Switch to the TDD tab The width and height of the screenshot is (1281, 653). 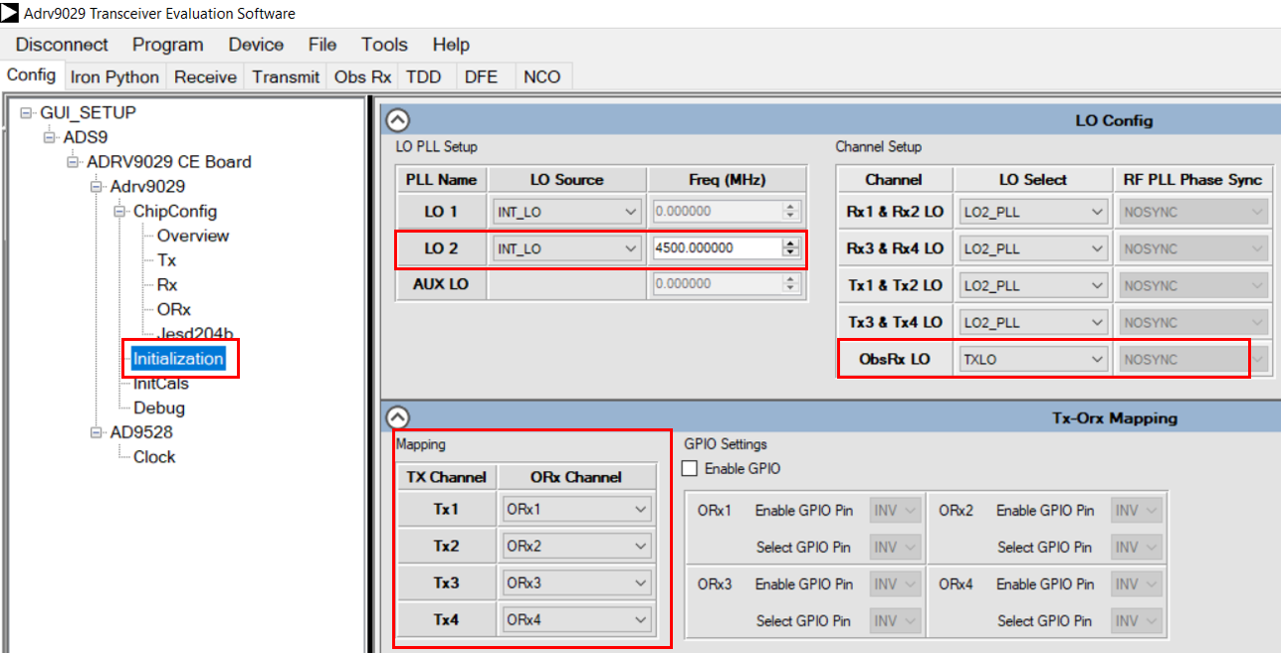pos(424,77)
